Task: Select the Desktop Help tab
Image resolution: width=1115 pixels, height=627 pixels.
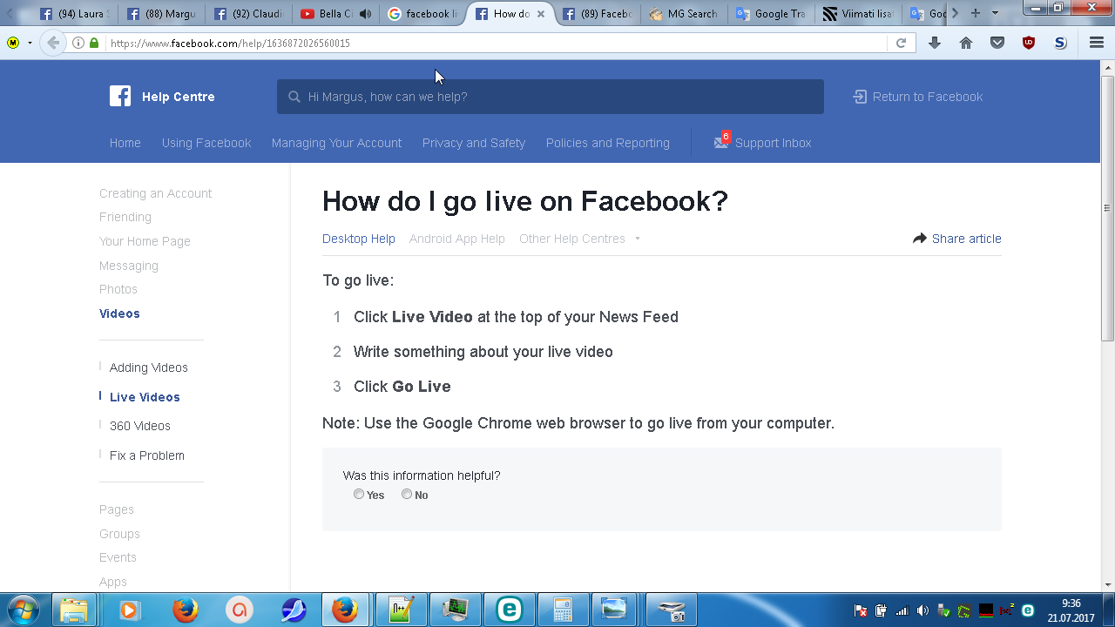Action: coord(359,239)
